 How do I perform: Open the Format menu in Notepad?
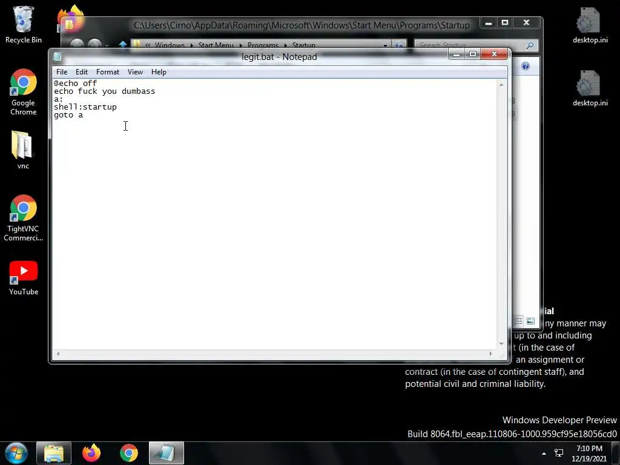(x=108, y=72)
